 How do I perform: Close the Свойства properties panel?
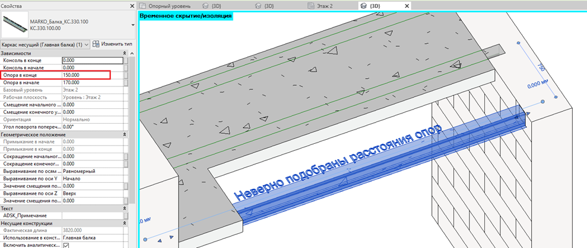132,6
